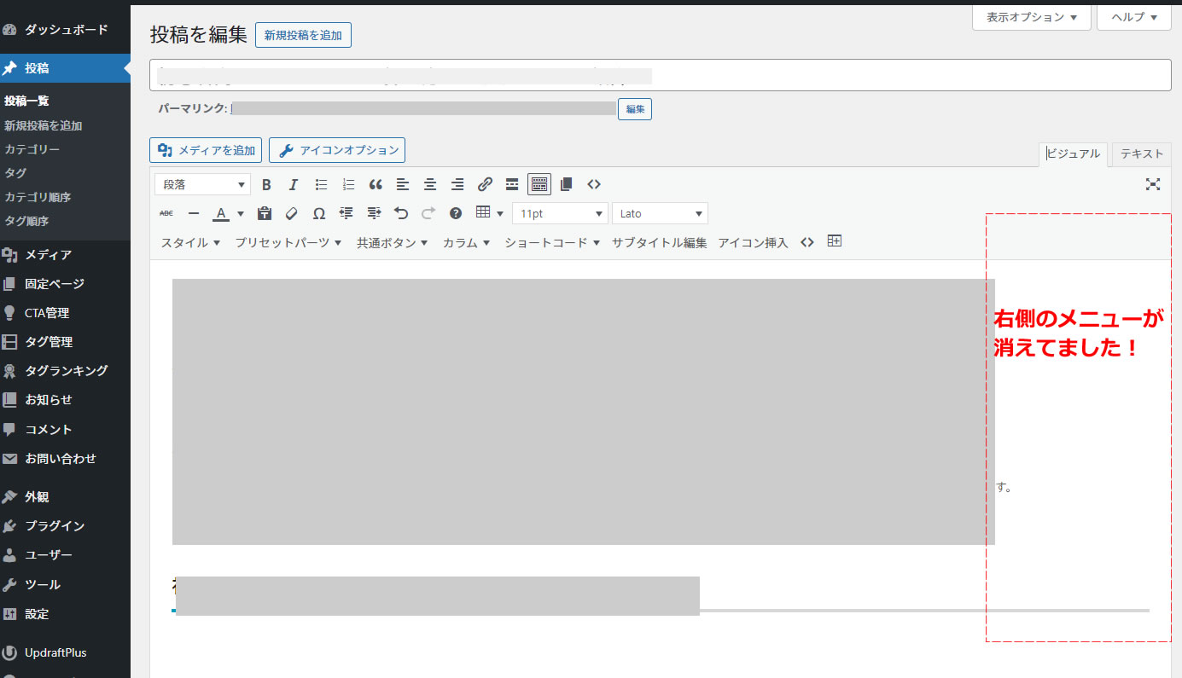Insert a horizontal line
The width and height of the screenshot is (1182, 678).
[194, 213]
